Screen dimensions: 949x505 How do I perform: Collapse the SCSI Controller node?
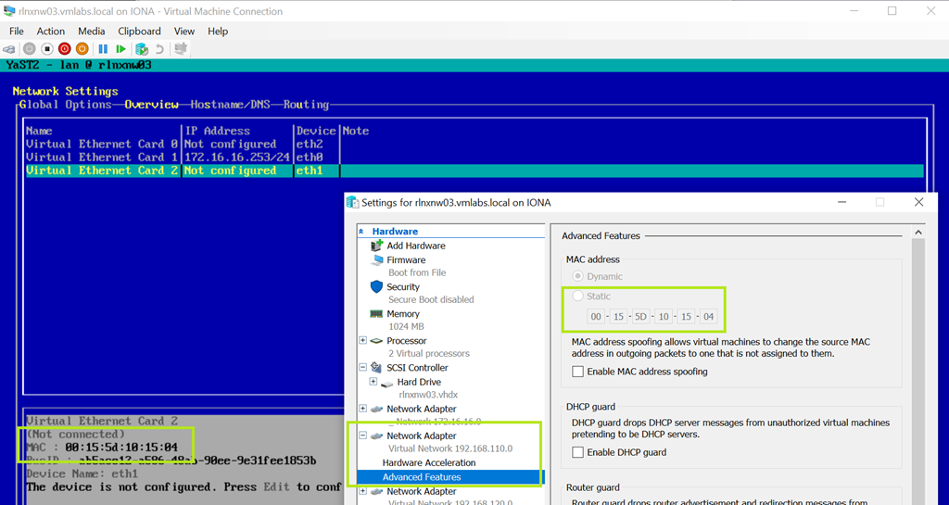coord(363,368)
